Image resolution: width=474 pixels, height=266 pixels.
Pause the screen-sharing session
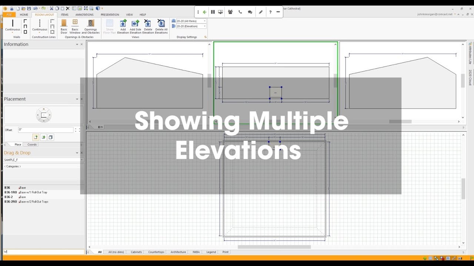coord(213,12)
